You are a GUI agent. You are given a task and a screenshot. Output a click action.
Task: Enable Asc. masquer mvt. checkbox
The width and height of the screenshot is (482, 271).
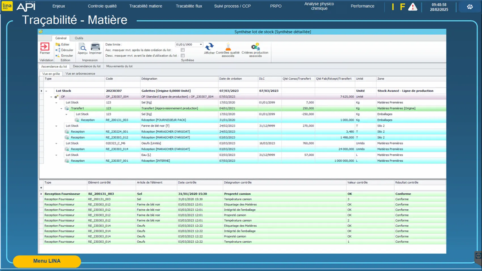point(183,50)
